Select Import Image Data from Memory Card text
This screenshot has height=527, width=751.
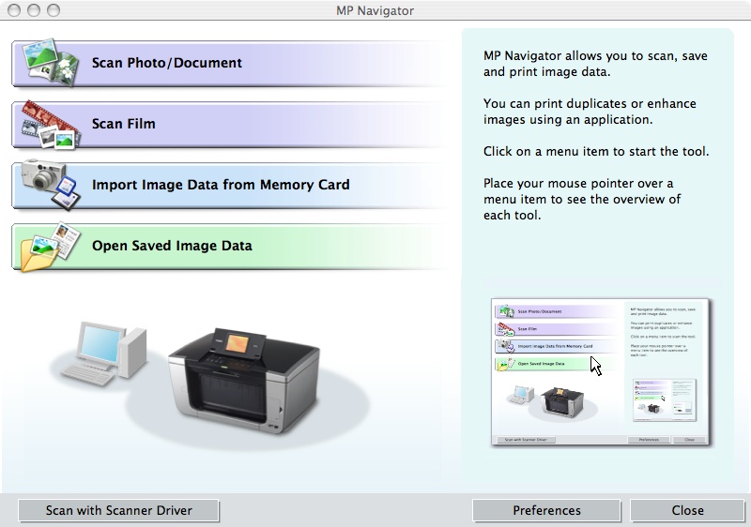coord(221,185)
